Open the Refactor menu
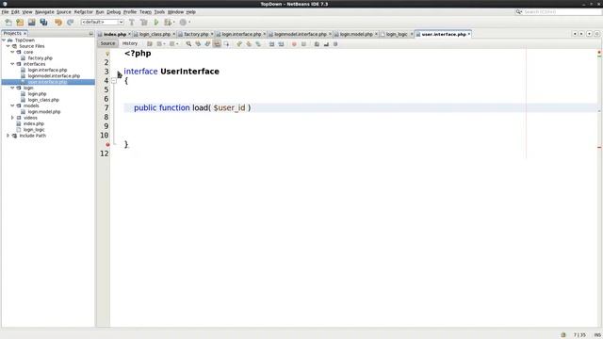Viewport: 603px width, 339px height. [84, 12]
